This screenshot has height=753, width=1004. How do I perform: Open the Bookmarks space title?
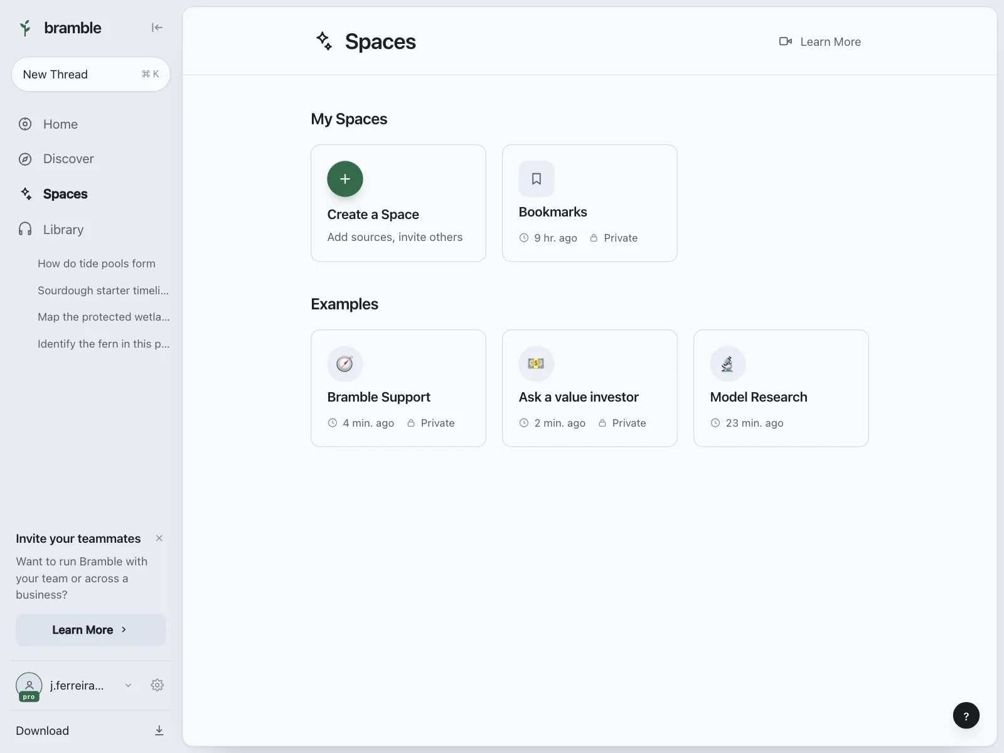pos(553,212)
